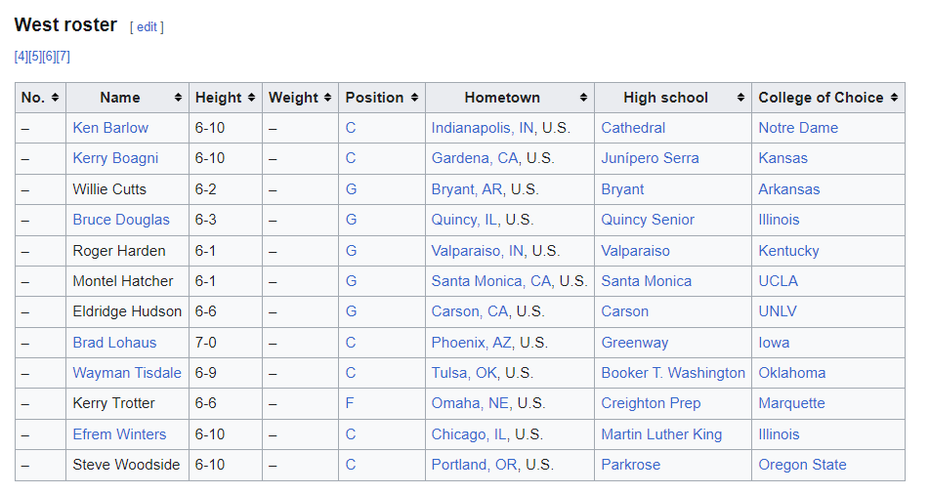Sort by Hometown using sort arrows
The width and height of the screenshot is (930, 494).
(583, 98)
